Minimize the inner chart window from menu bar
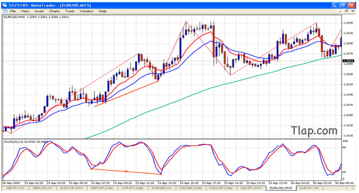The width and height of the screenshot is (359, 193). point(340,11)
